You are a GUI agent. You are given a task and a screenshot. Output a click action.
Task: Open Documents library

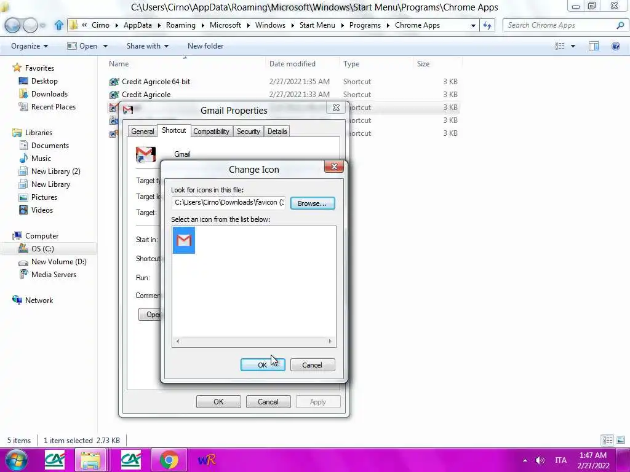50,145
